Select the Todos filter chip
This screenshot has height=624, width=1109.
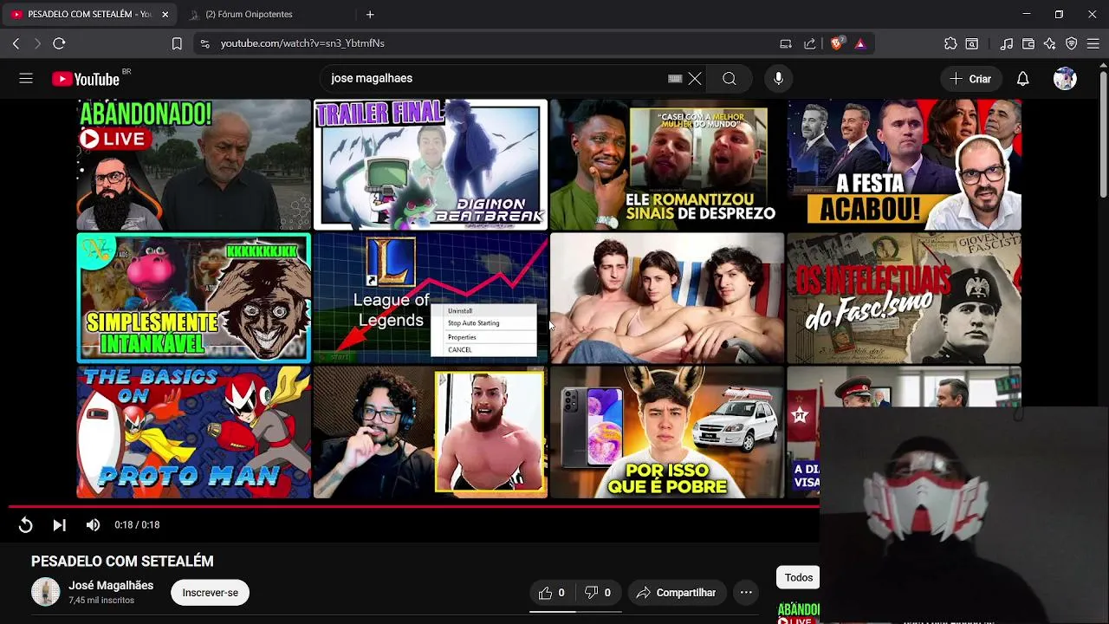[798, 577]
